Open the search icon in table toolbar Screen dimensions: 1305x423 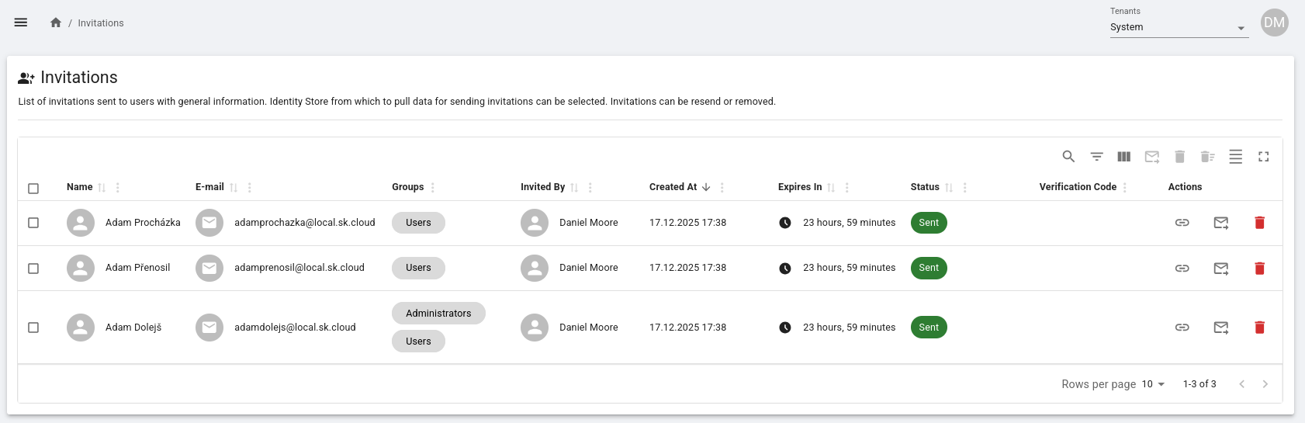[1068, 157]
